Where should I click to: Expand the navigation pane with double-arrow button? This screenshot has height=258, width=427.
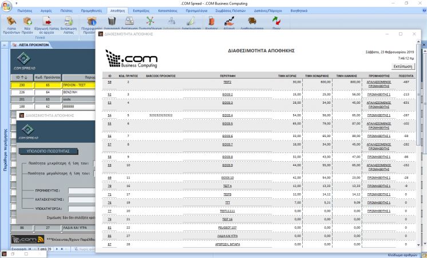pos(5,45)
